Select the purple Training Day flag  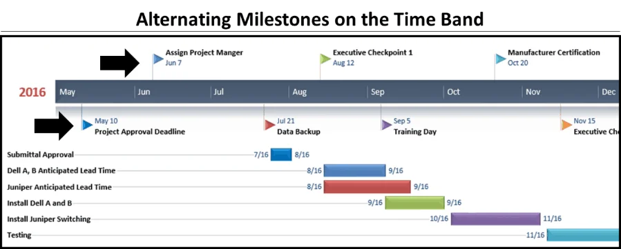(x=387, y=125)
